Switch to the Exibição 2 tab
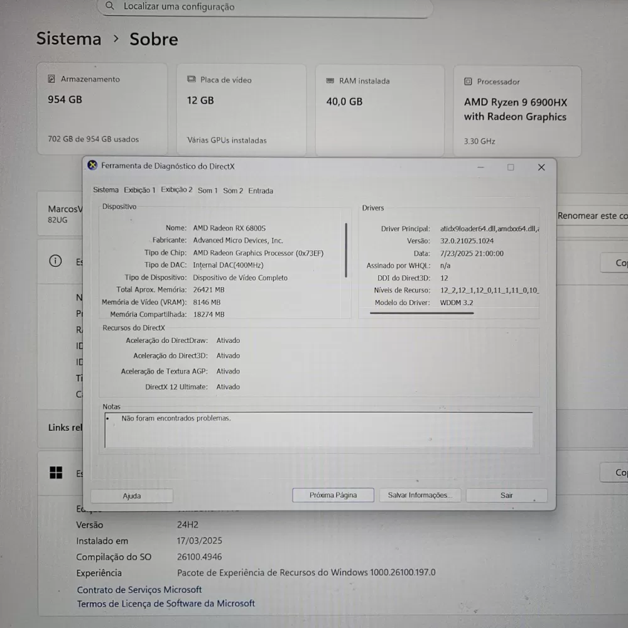Image resolution: width=628 pixels, height=628 pixels. pos(176,190)
